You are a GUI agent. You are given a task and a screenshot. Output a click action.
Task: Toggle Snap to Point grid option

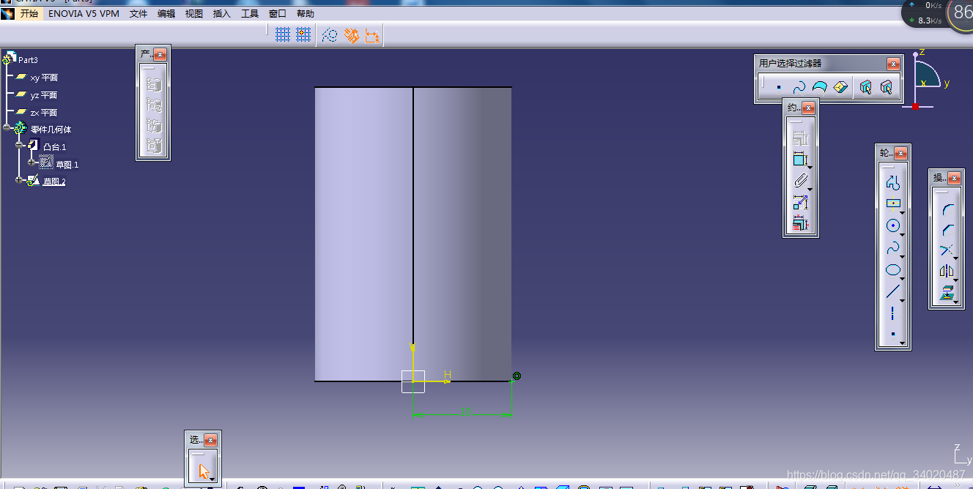[303, 34]
